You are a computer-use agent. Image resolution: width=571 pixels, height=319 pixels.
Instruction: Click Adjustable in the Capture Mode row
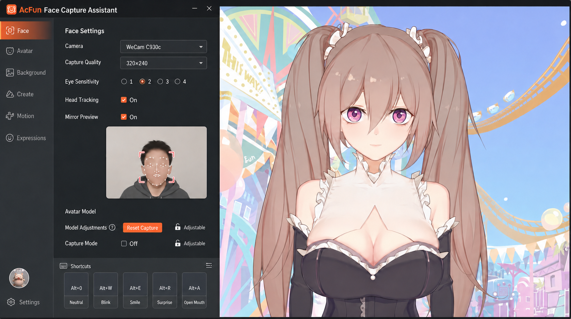click(x=194, y=243)
